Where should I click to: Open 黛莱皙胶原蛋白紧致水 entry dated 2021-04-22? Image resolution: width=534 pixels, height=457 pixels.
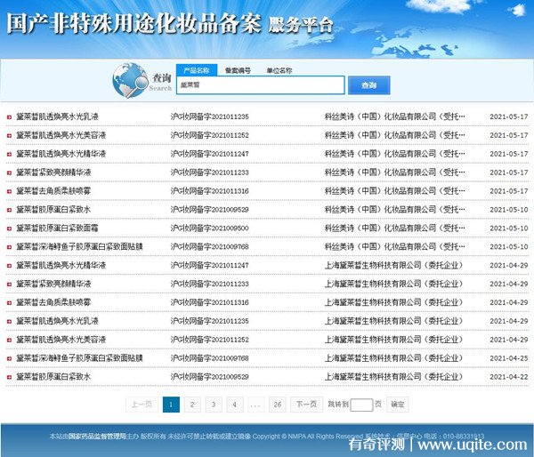click(53, 377)
